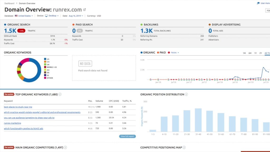Open keyword about violating google's editorial requirements

42,112
